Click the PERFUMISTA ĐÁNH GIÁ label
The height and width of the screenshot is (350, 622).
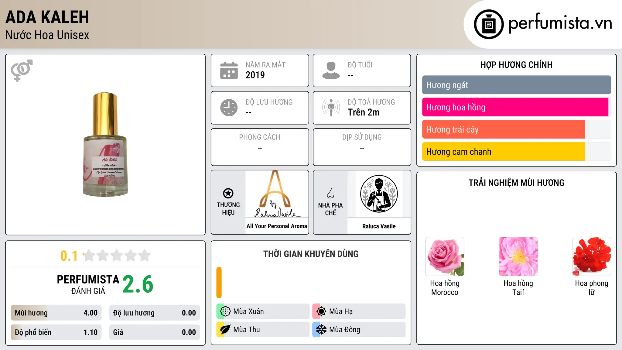point(88,284)
